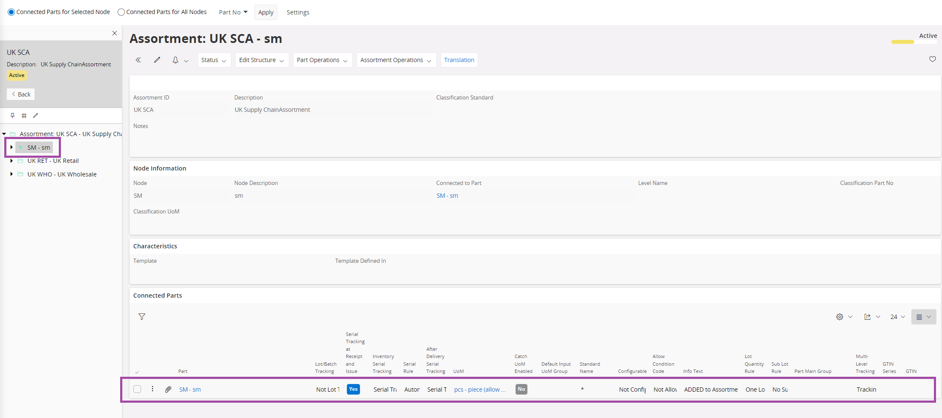The height and width of the screenshot is (418, 942).
Task: Click the pin icon in the navigator
Action: tap(13, 116)
